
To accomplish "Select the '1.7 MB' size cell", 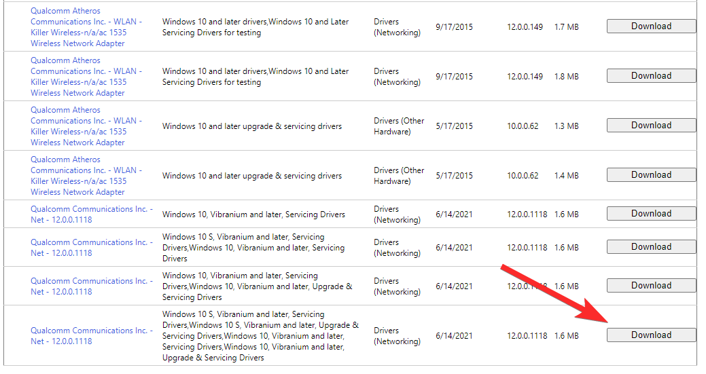I will tap(567, 27).
